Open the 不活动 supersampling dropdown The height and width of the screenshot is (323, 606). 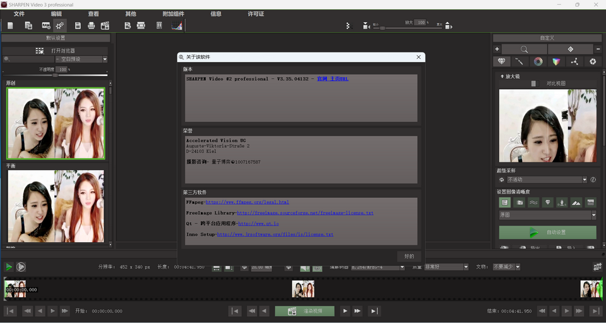coord(547,180)
